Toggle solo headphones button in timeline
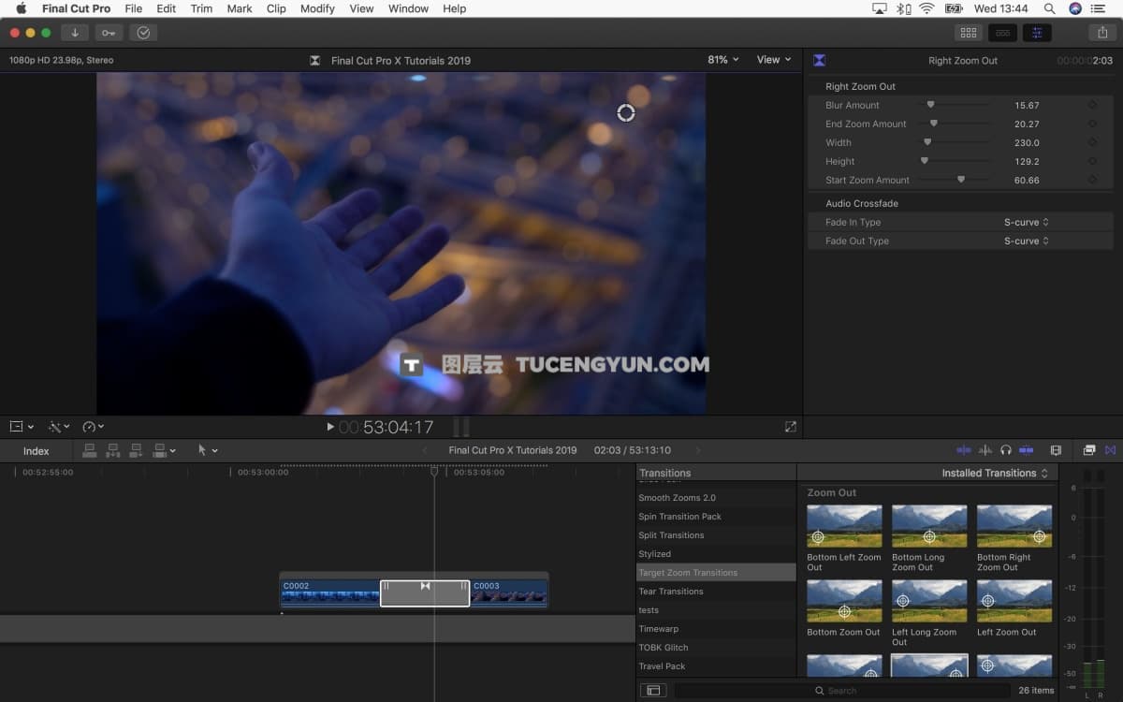This screenshot has height=702, width=1123. [x=1006, y=450]
